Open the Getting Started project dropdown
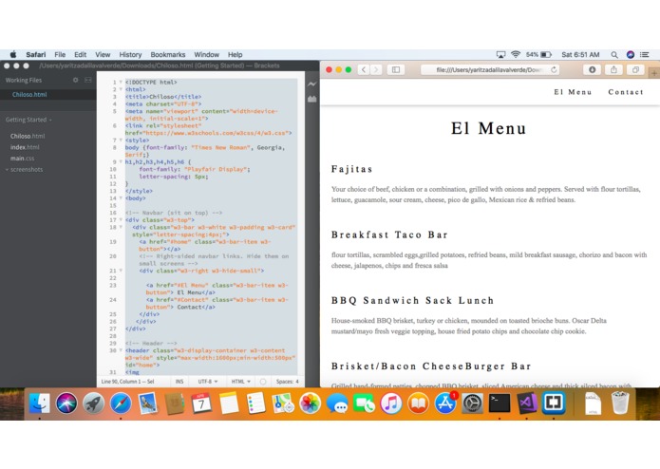The image size is (660, 469). click(x=28, y=120)
